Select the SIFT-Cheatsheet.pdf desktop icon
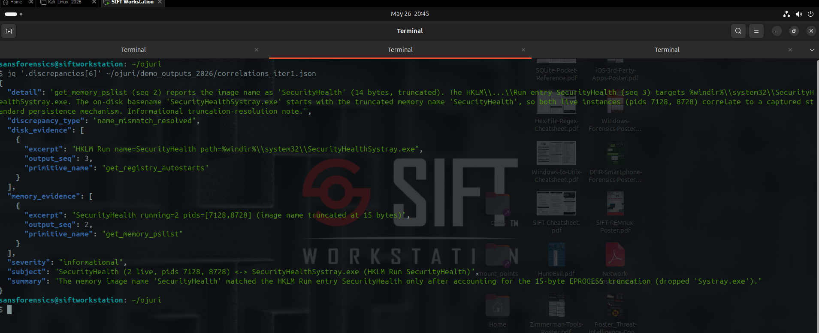Screen dimensions: 819x333 (556, 213)
